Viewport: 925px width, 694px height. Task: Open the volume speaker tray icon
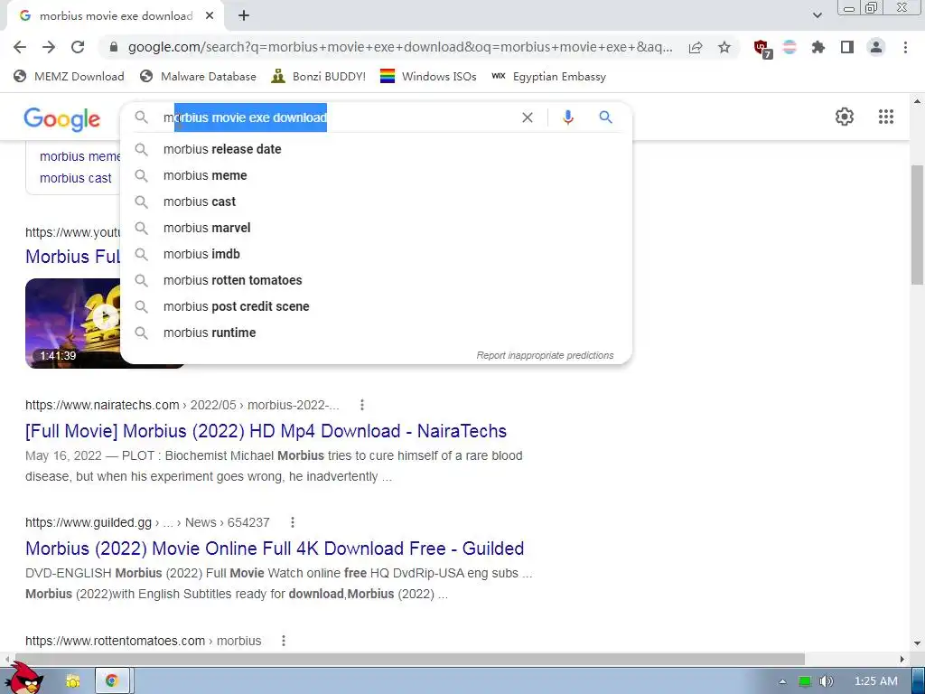(827, 681)
